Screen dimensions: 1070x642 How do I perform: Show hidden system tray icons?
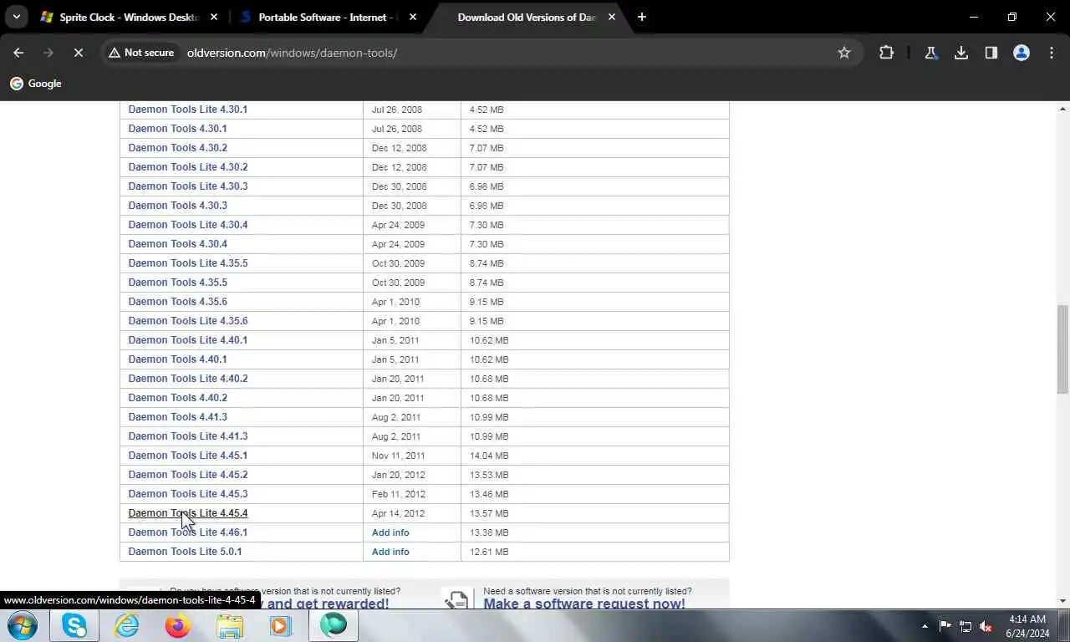(x=925, y=626)
